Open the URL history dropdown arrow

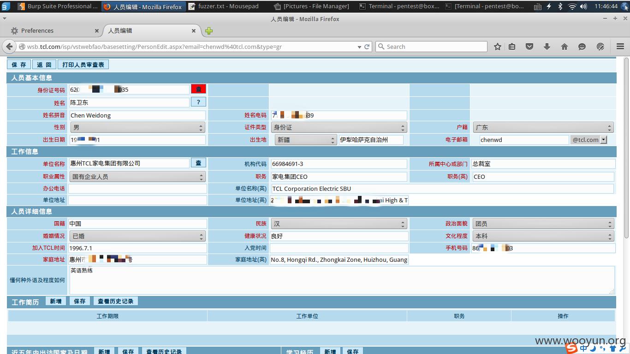pos(359,47)
